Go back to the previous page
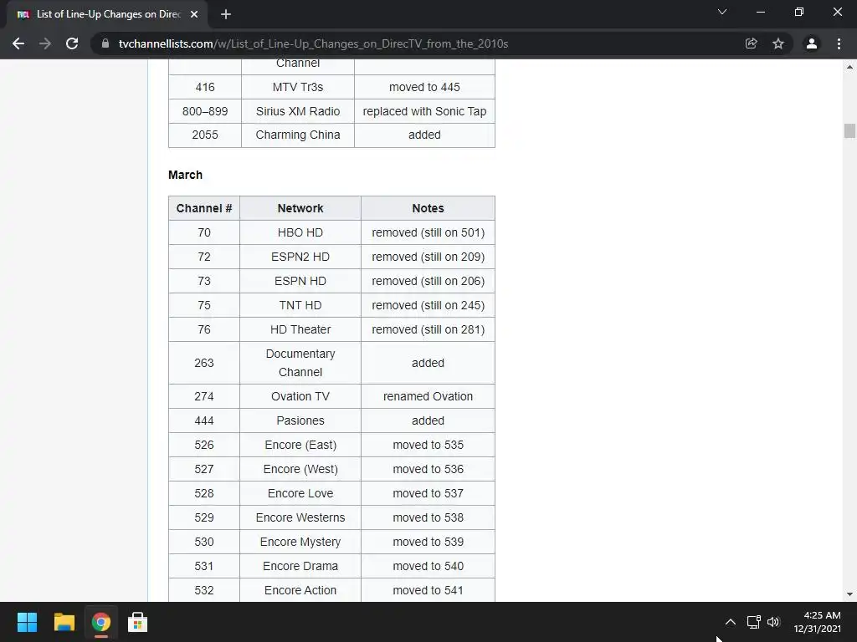Viewport: 857px width, 642px height. click(18, 43)
